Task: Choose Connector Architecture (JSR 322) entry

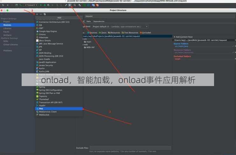Action: [59, 22]
